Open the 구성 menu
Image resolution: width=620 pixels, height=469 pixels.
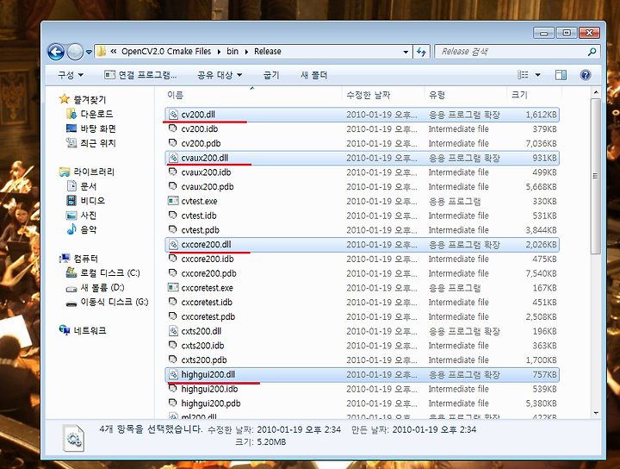pos(71,75)
